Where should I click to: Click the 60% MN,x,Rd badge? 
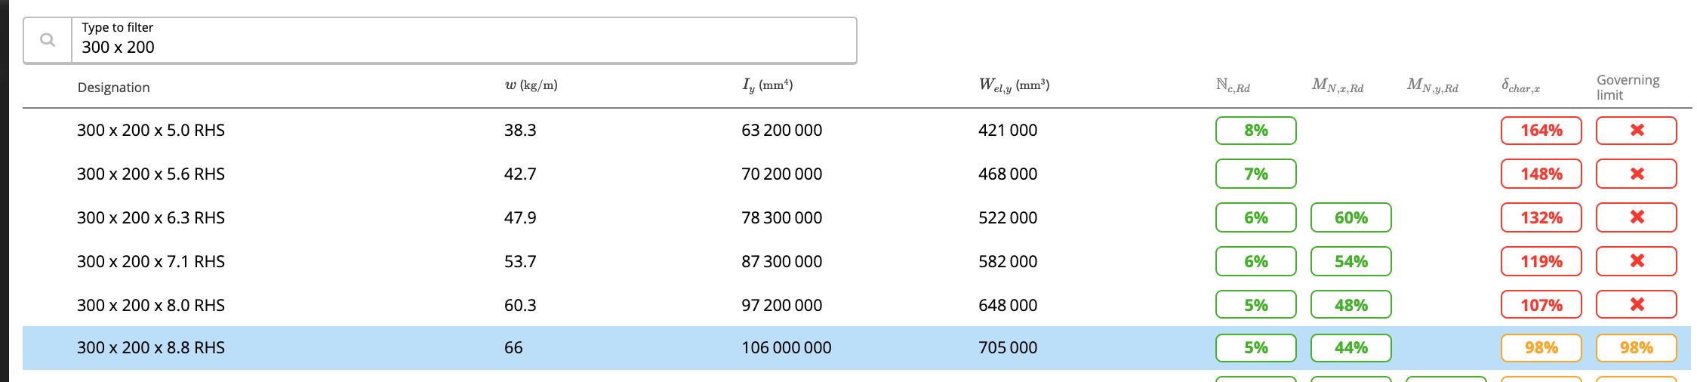pos(1351,217)
